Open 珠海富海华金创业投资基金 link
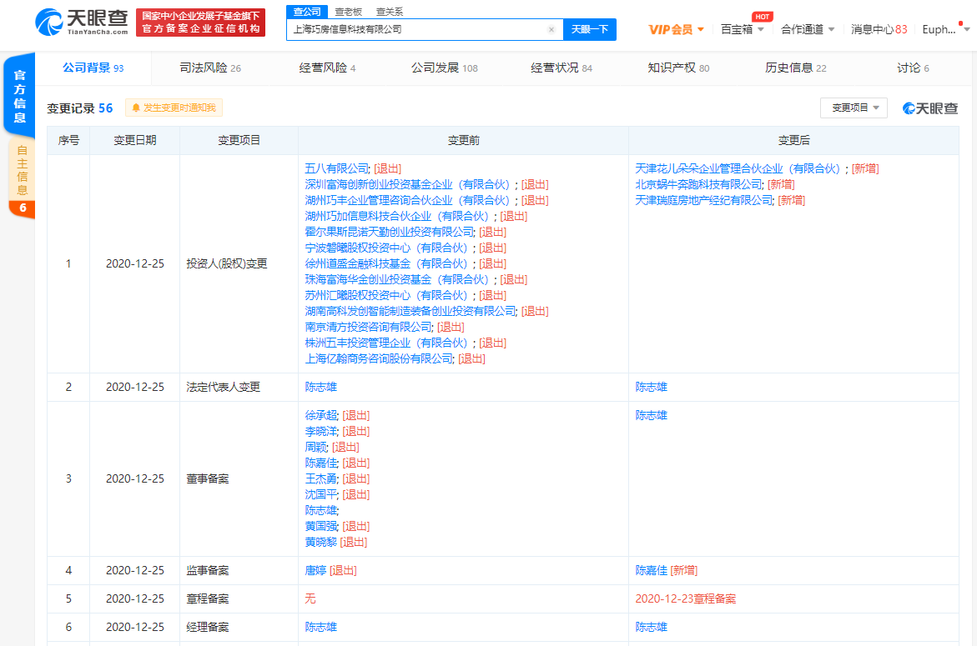This screenshot has width=977, height=646. pos(399,279)
